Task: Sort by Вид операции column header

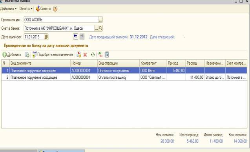Action: point(118,63)
